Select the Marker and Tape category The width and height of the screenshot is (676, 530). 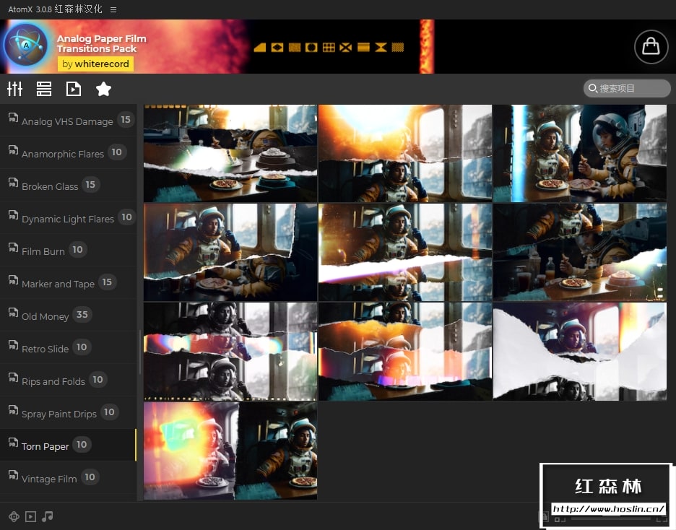click(68, 282)
